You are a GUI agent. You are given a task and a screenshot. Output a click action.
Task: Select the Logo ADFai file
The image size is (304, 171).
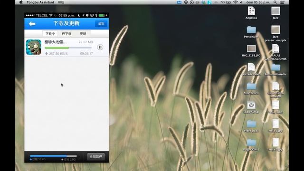[251, 107]
